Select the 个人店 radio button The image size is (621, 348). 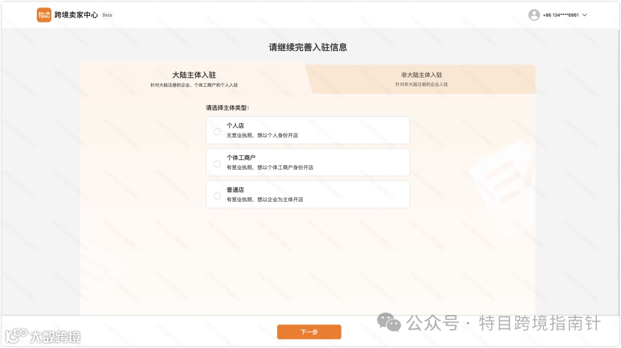(217, 132)
